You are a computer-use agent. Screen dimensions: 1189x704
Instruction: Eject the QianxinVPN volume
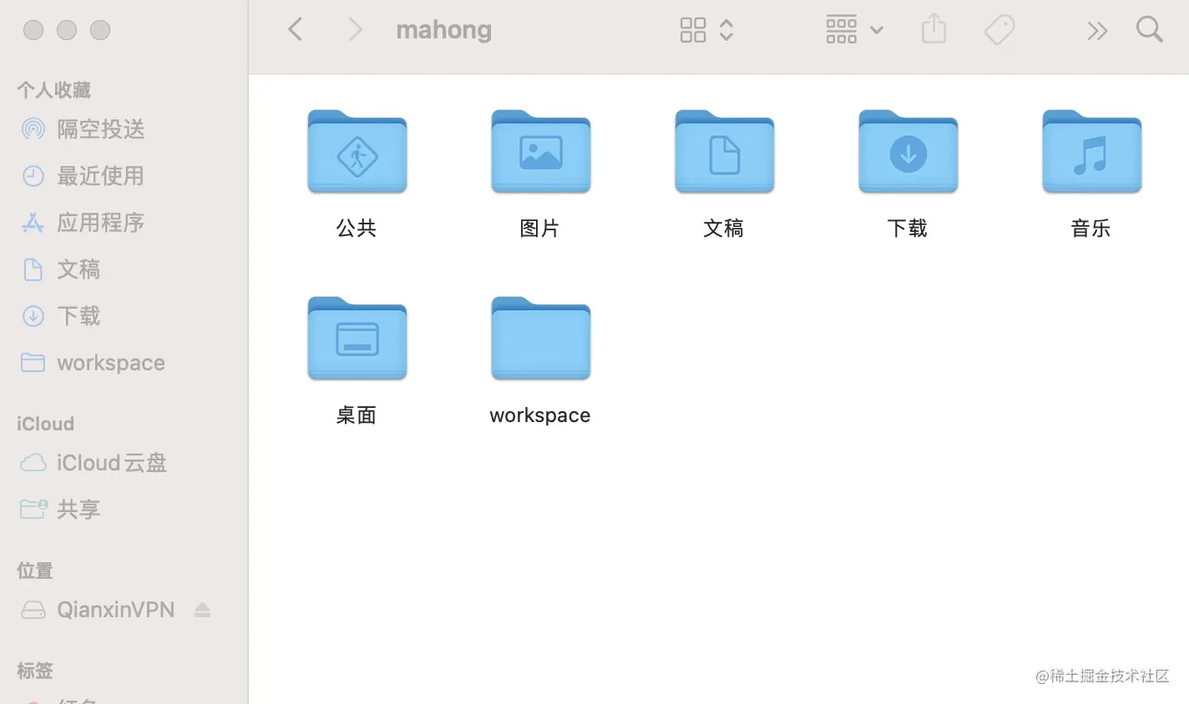click(202, 610)
